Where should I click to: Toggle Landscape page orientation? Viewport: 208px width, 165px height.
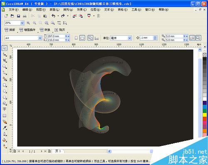click(x=82, y=38)
